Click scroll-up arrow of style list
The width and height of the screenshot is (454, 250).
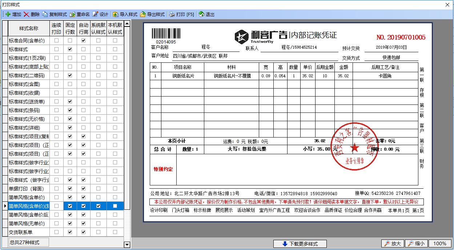coord(127,24)
